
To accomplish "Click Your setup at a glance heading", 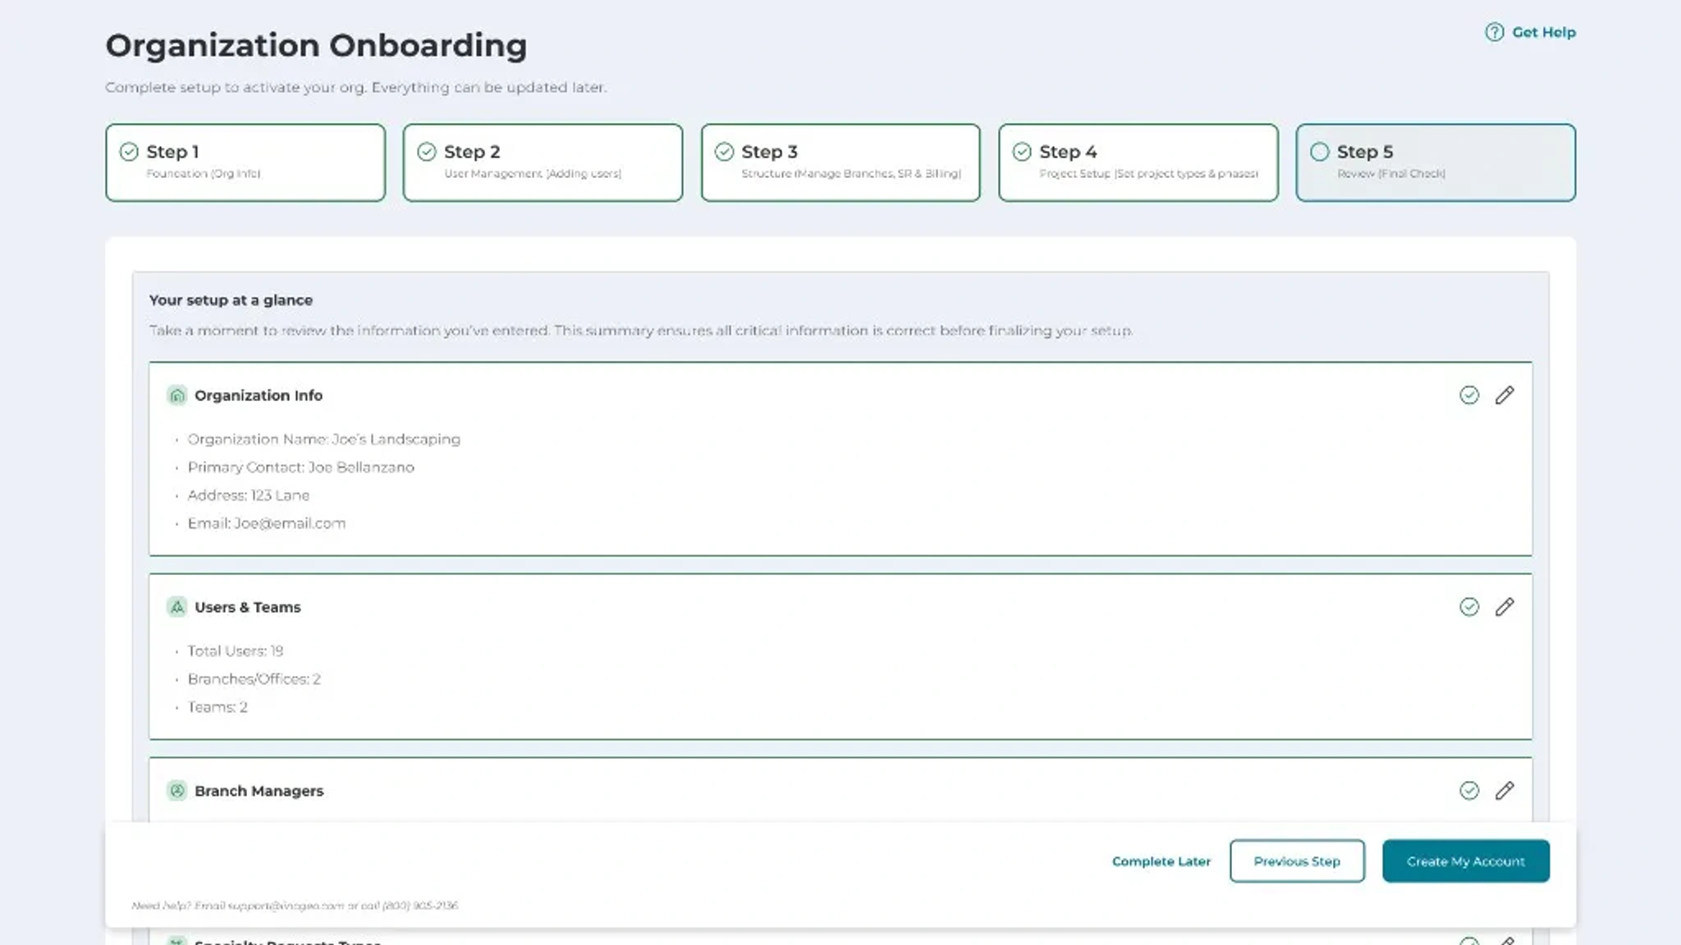I will (x=231, y=300).
